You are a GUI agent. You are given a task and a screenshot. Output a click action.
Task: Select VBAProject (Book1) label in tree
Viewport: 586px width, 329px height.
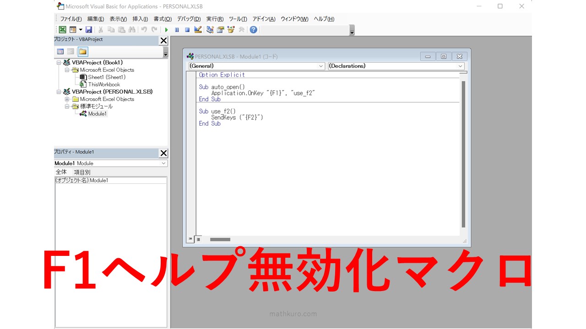[97, 63]
